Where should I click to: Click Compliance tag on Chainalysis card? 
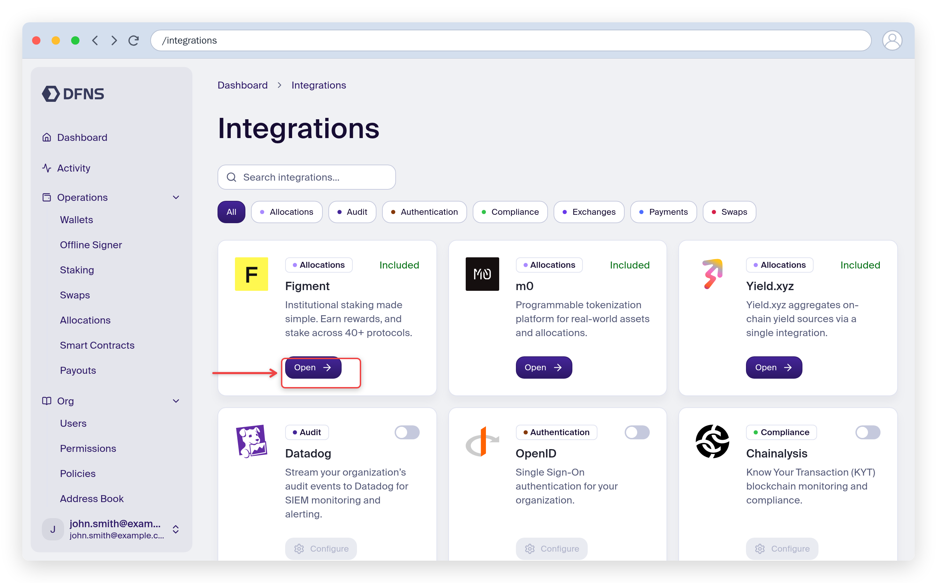click(x=781, y=432)
